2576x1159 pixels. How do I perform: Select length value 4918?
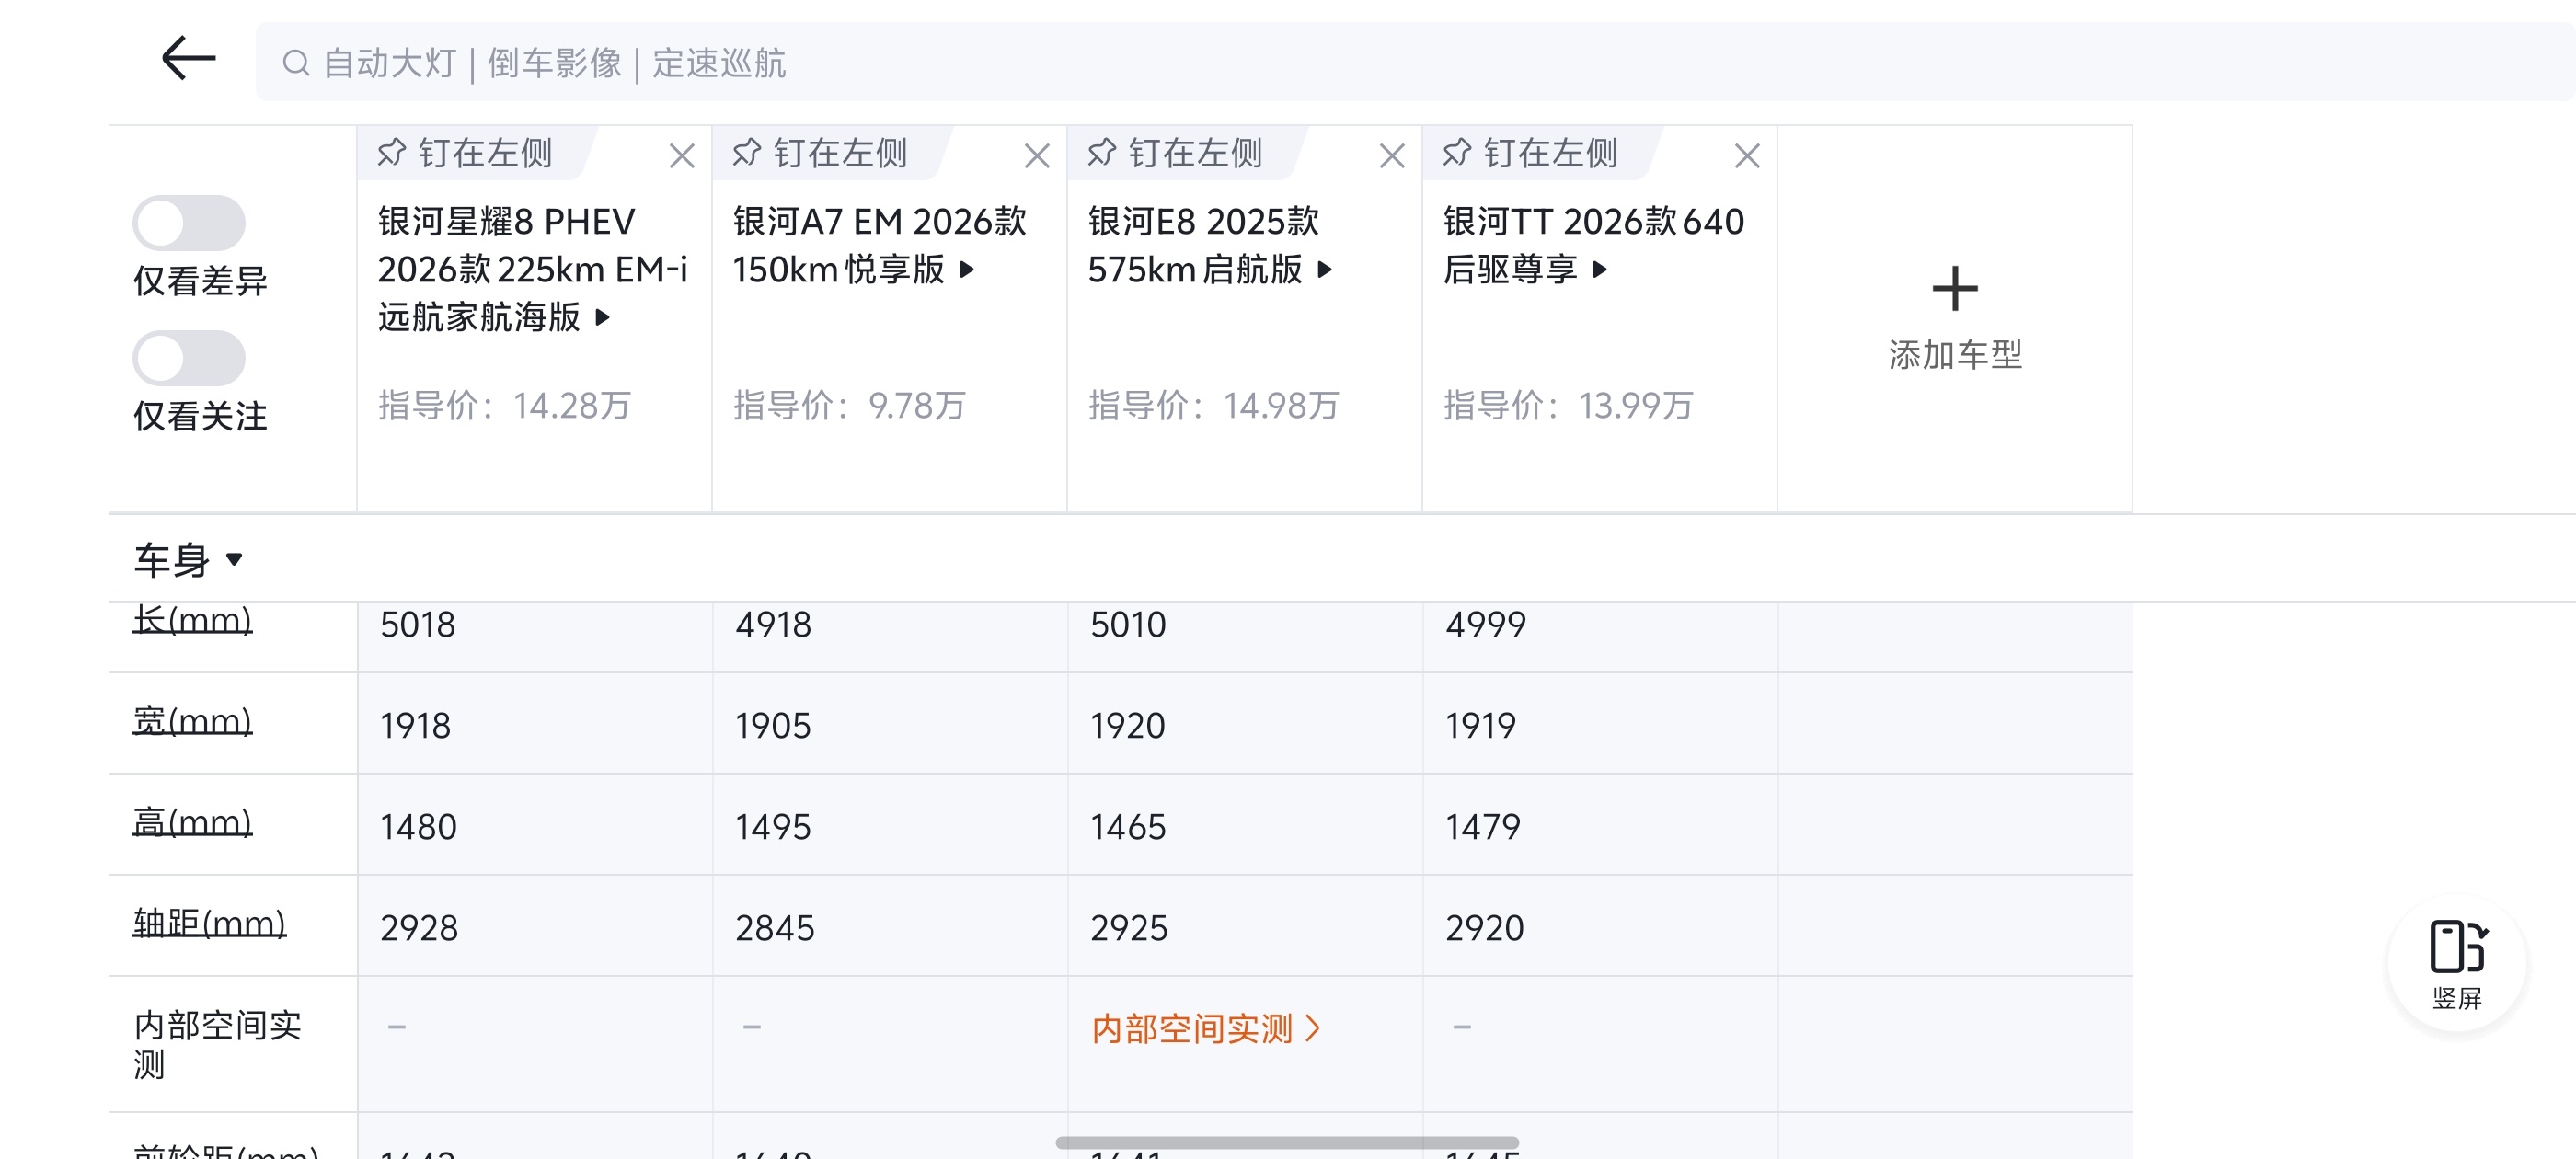tap(773, 626)
